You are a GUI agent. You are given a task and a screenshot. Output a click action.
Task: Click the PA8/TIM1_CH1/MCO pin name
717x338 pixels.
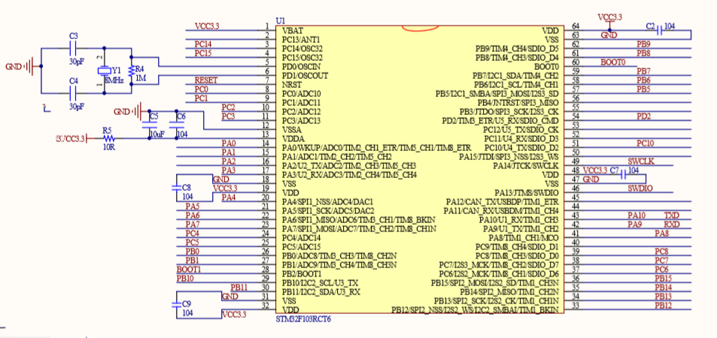(x=524, y=237)
